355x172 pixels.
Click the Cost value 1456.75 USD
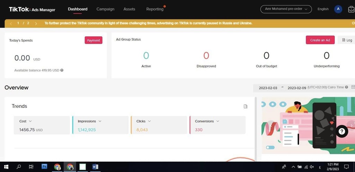pos(31,130)
